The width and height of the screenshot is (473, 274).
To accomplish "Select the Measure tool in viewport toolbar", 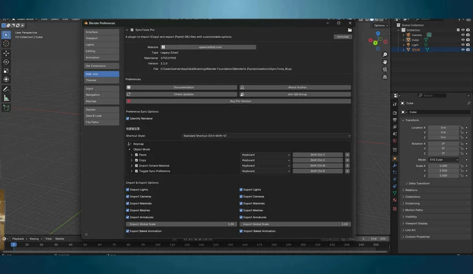I will 6,98.
